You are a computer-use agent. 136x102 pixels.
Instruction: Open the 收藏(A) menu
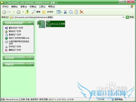(x=33, y=7)
